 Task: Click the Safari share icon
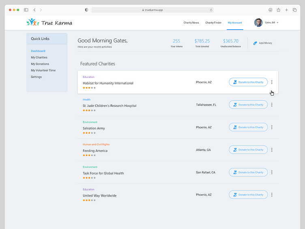pyautogui.click(x=279, y=10)
